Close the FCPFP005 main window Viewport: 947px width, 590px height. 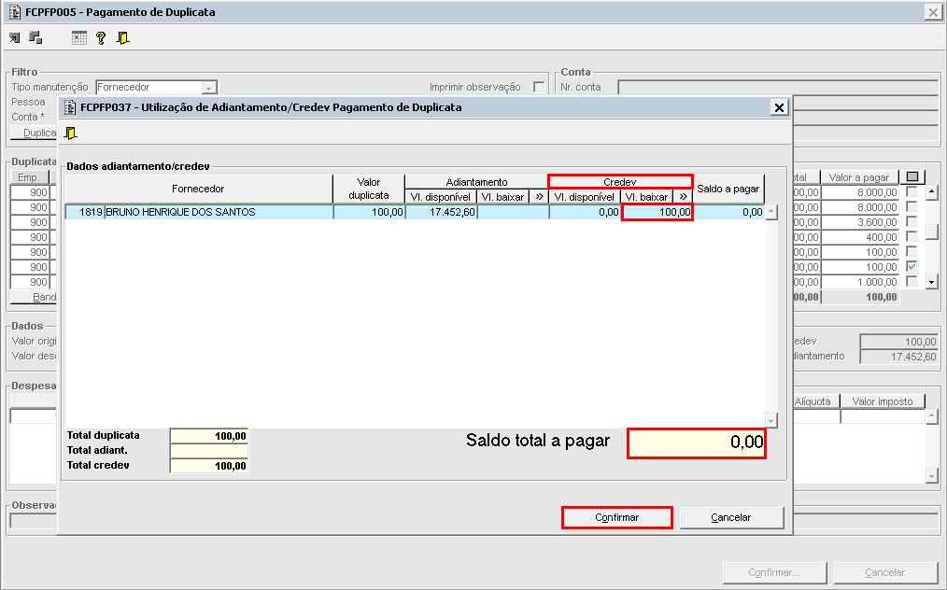933,13
